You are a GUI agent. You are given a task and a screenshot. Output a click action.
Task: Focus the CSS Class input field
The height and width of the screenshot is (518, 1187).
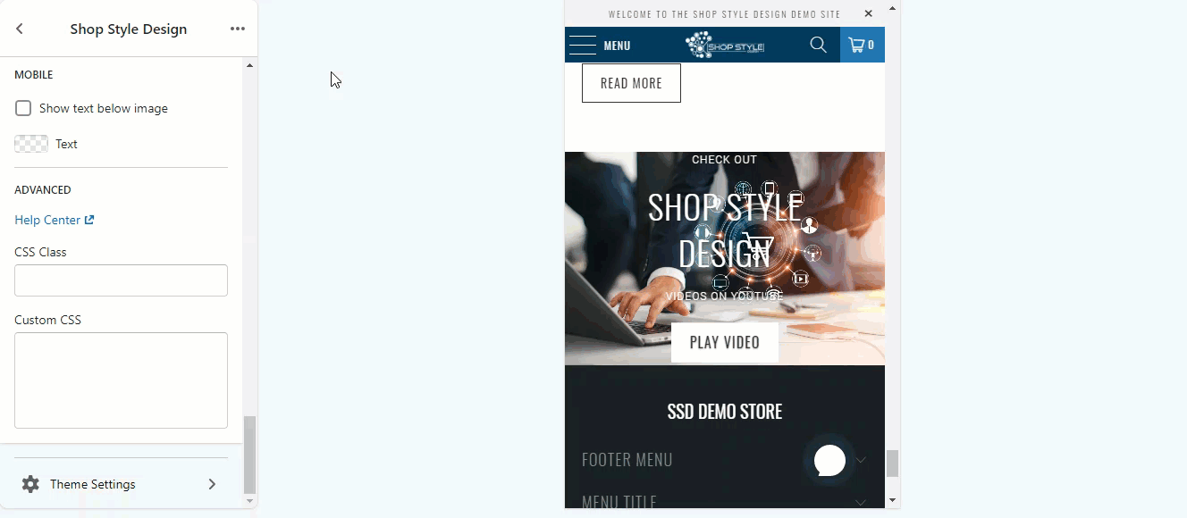point(121,280)
